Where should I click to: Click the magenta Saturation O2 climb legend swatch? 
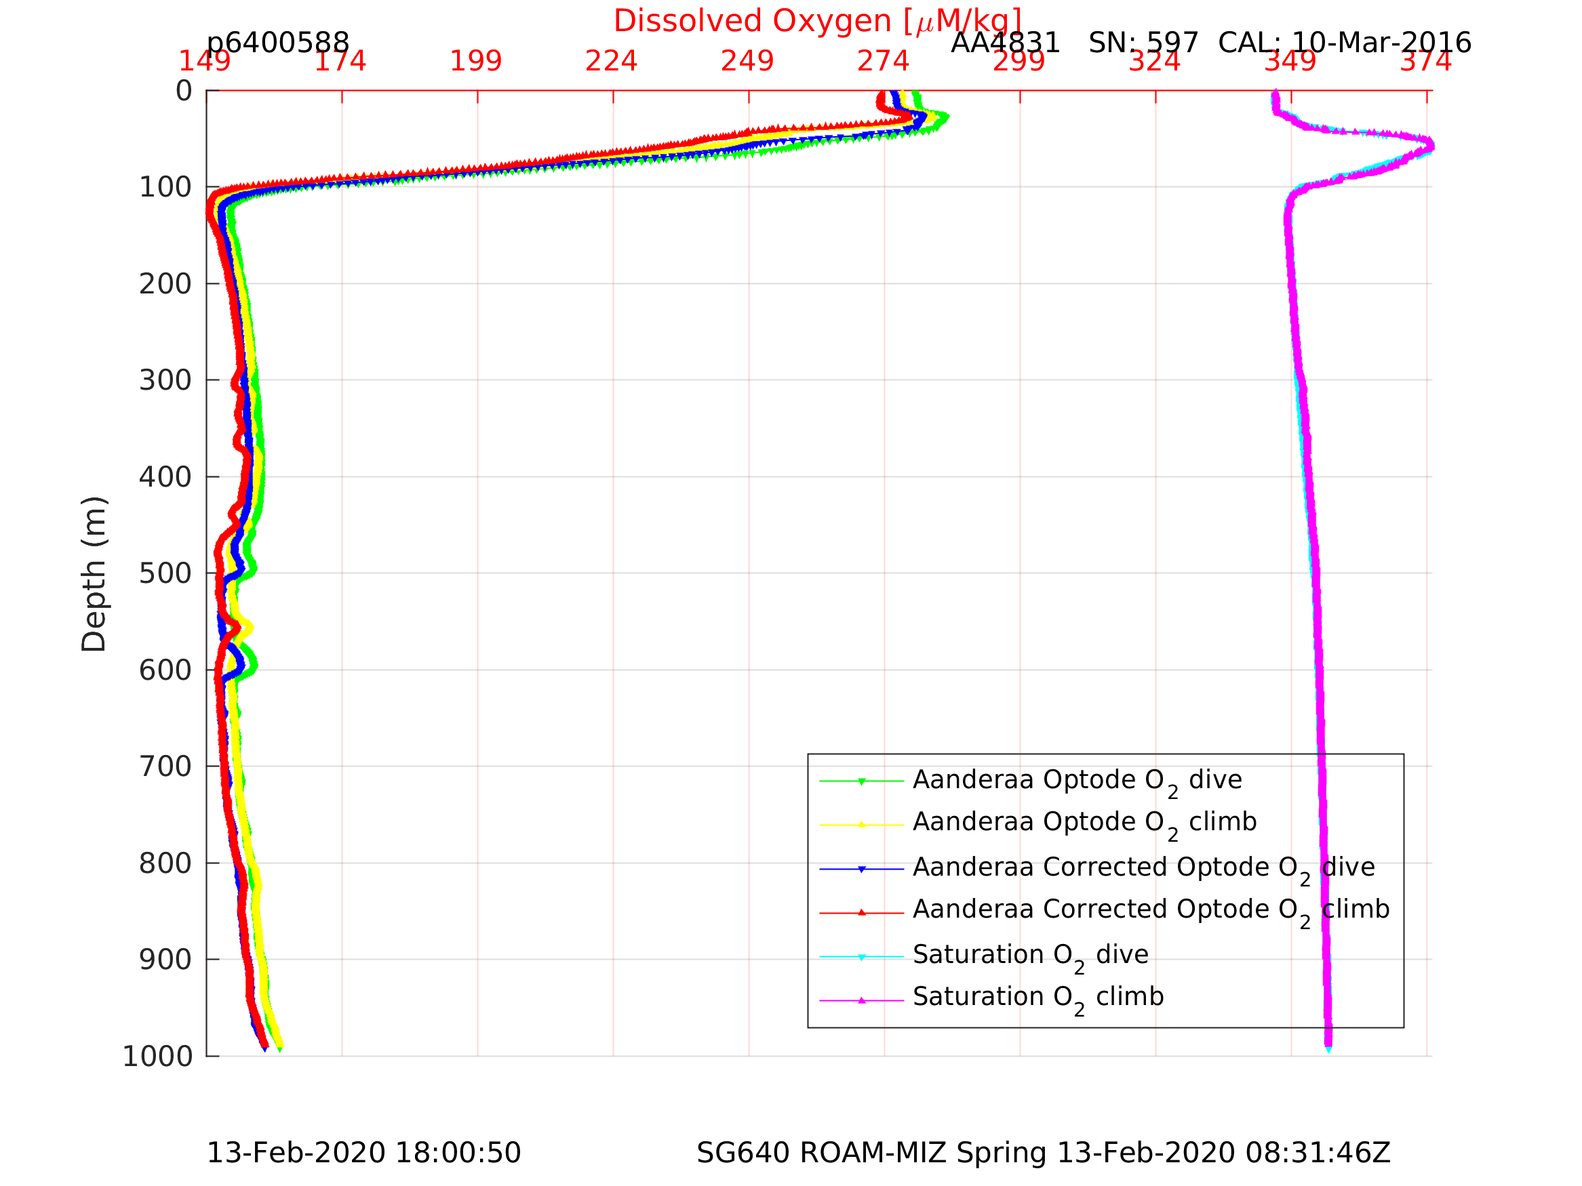pos(861,1000)
